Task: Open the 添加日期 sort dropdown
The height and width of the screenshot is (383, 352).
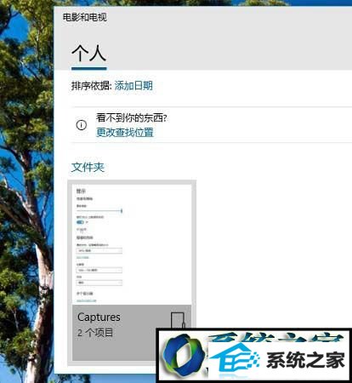Action: tap(133, 85)
